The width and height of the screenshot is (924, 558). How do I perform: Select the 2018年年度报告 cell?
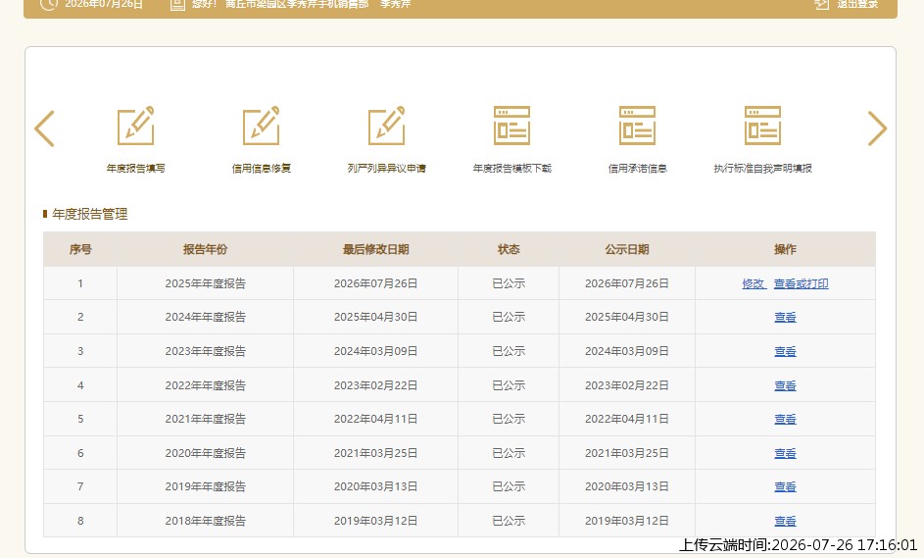pyautogui.click(x=205, y=522)
